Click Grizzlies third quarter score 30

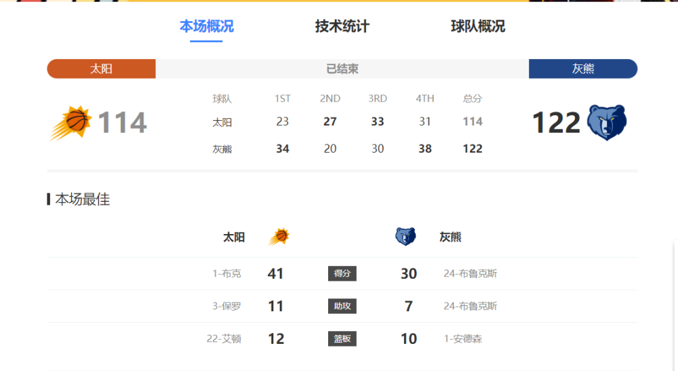click(378, 149)
